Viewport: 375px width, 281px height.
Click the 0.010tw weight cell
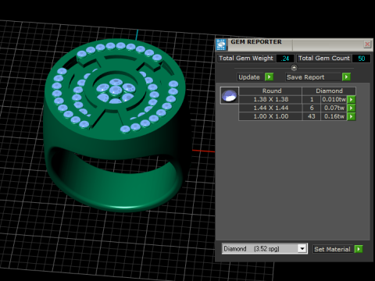[x=334, y=99]
